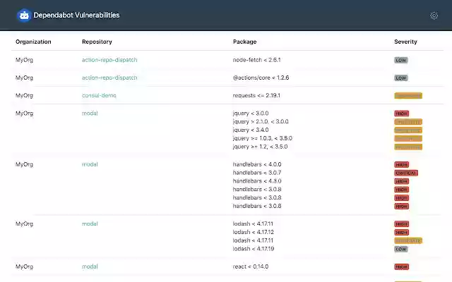Click LOW badge beside node-fetch < 2.6.1
This screenshot has height=282, width=452.
(x=401, y=60)
